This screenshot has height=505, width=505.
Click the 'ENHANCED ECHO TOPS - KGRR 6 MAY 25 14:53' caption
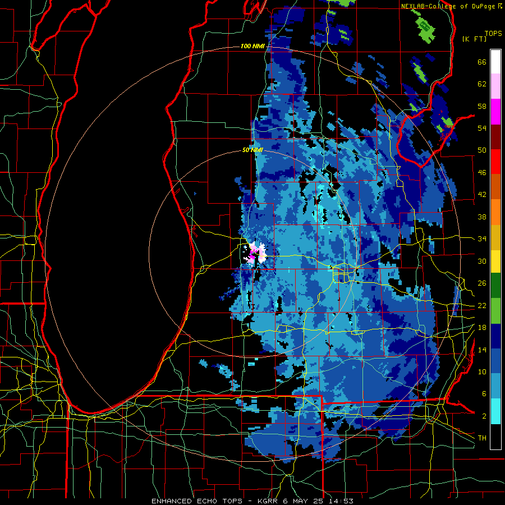coord(252,501)
